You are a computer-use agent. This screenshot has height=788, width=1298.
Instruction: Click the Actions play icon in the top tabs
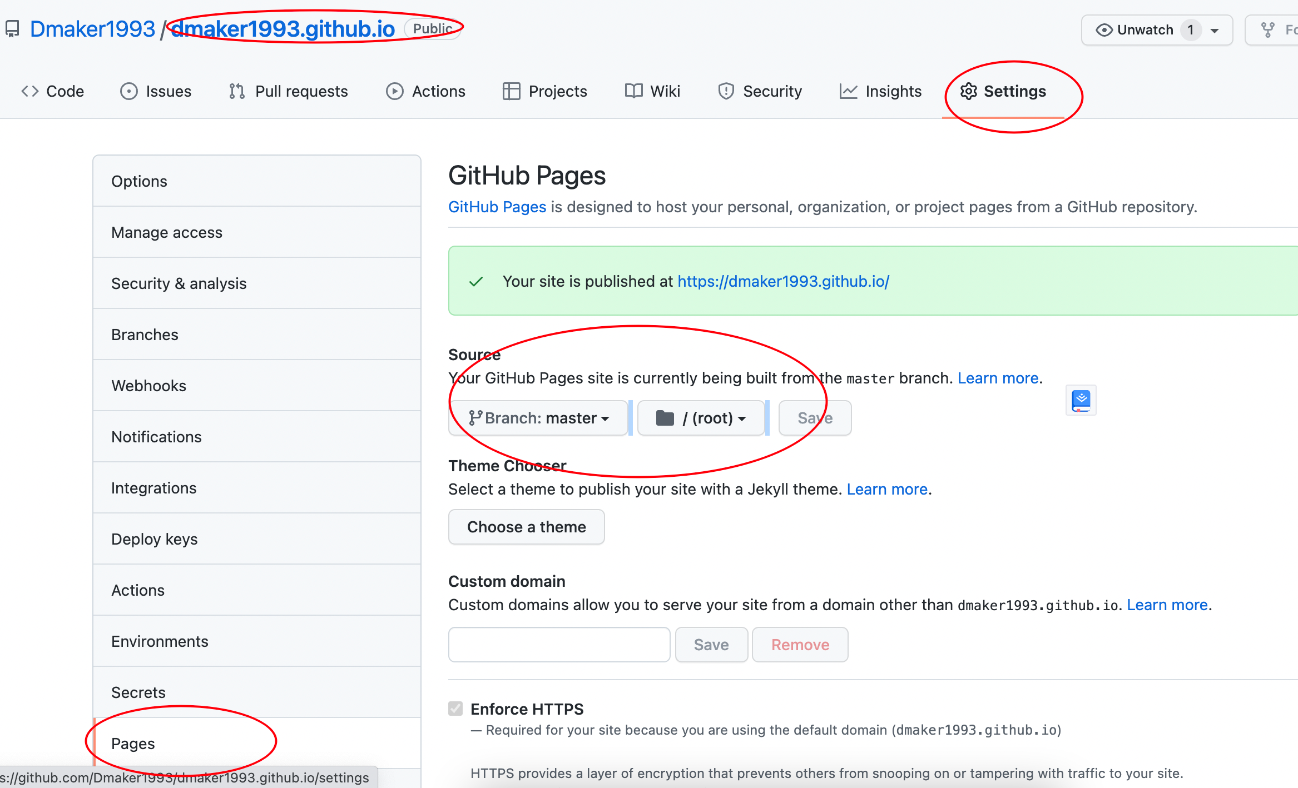395,91
